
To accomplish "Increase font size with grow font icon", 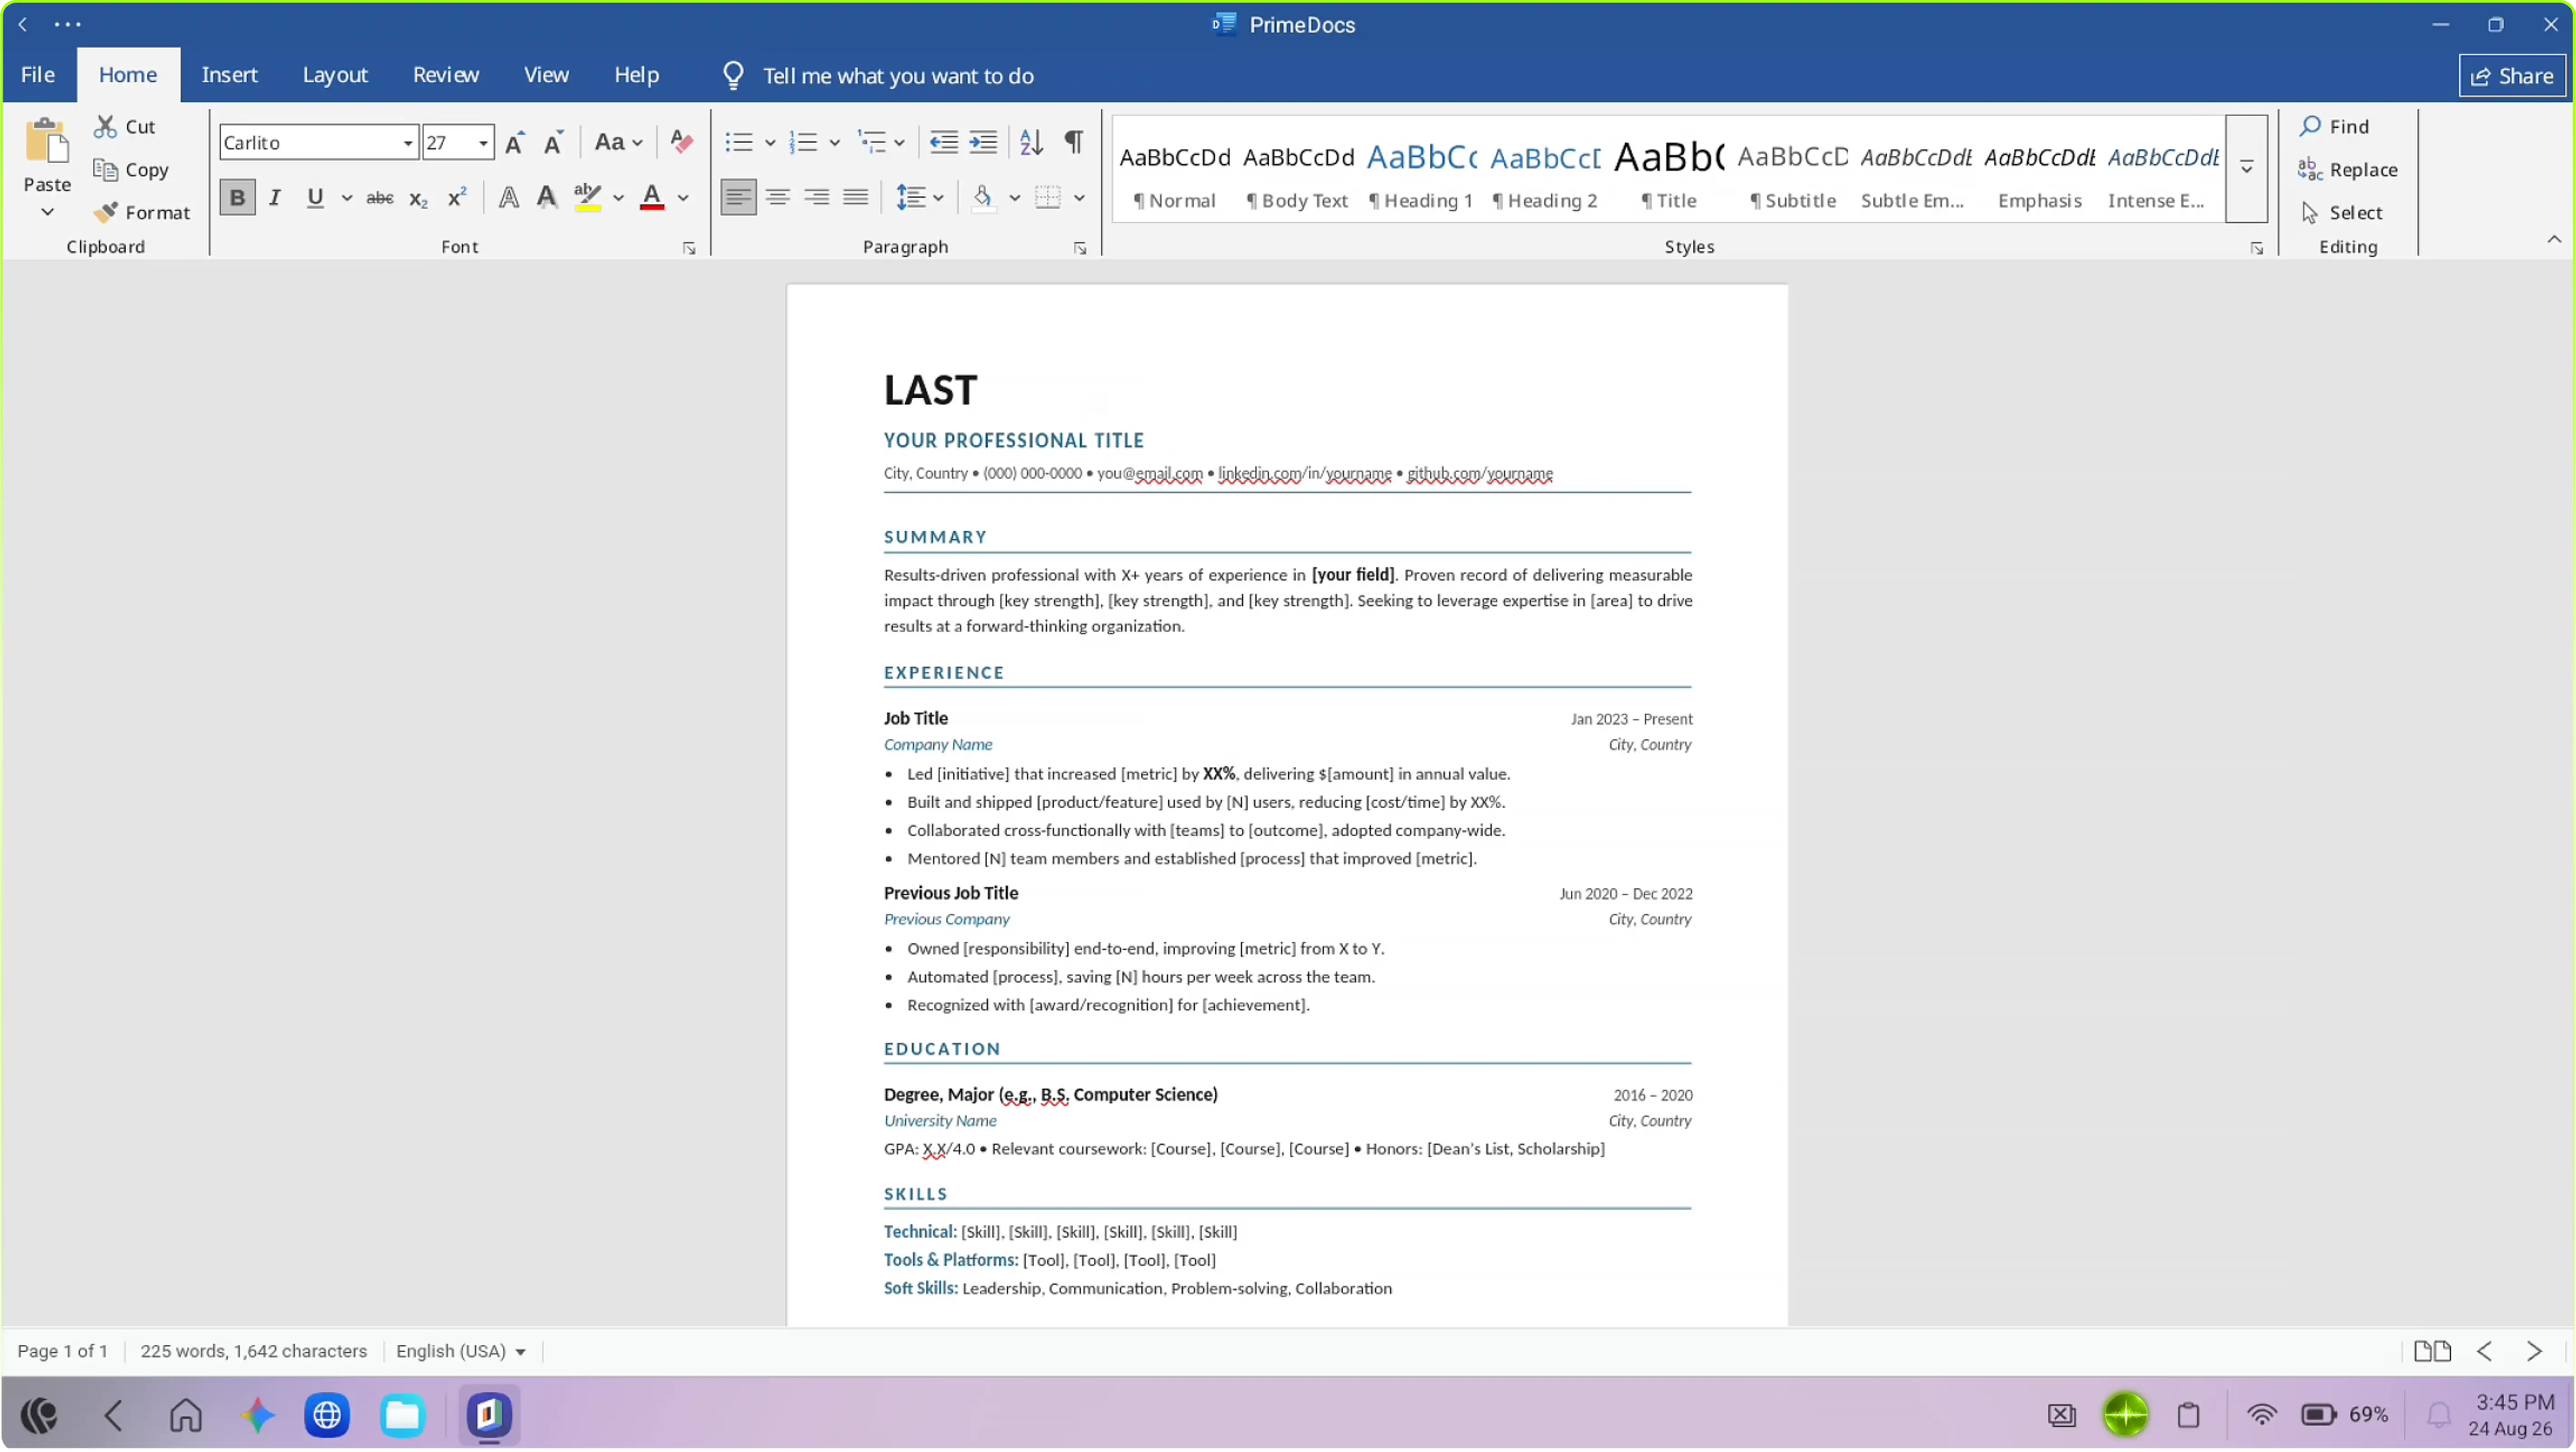I will pyautogui.click(x=515, y=143).
